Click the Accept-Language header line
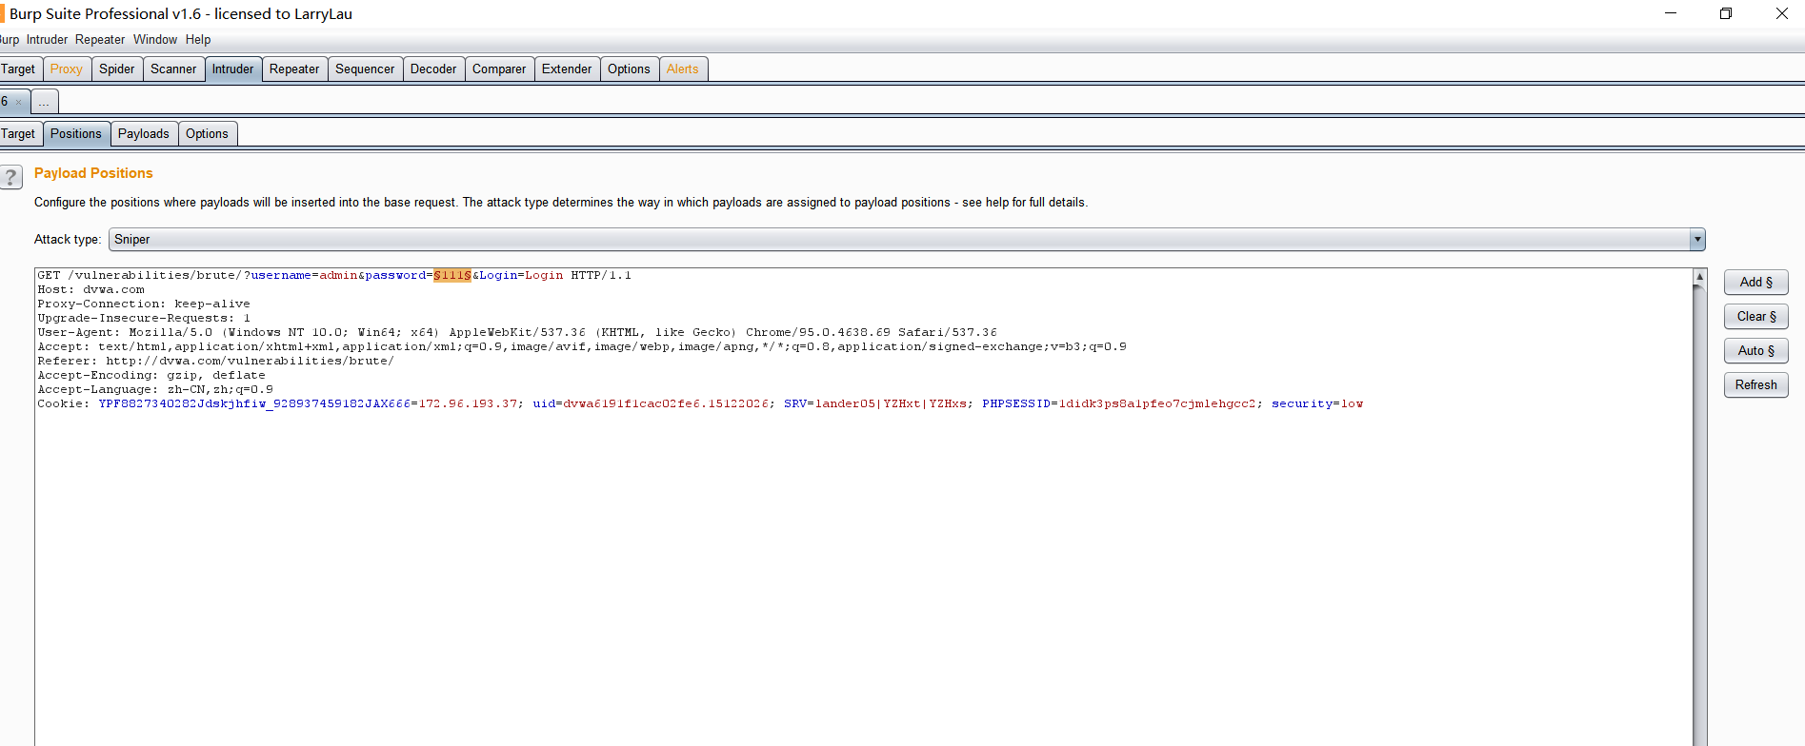Viewport: 1805px width, 746px height. [x=155, y=389]
